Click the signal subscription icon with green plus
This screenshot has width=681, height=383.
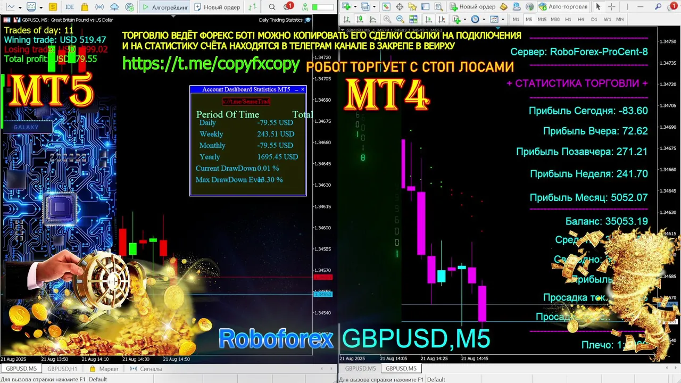click(x=130, y=7)
